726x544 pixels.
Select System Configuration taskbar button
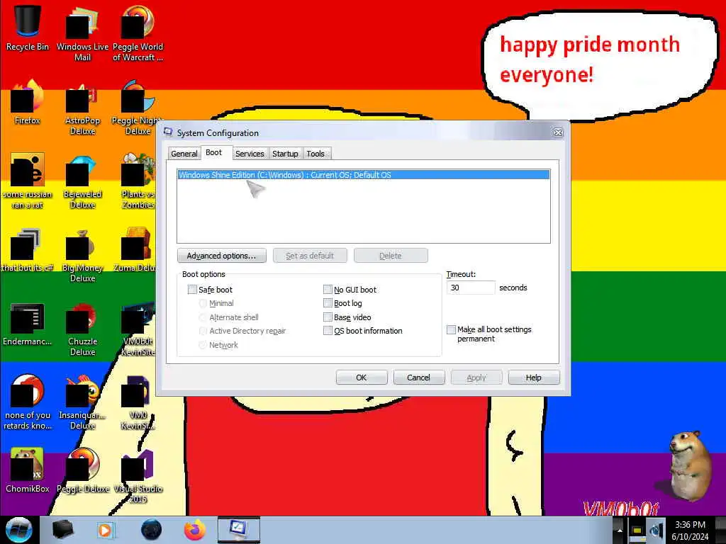tap(238, 530)
